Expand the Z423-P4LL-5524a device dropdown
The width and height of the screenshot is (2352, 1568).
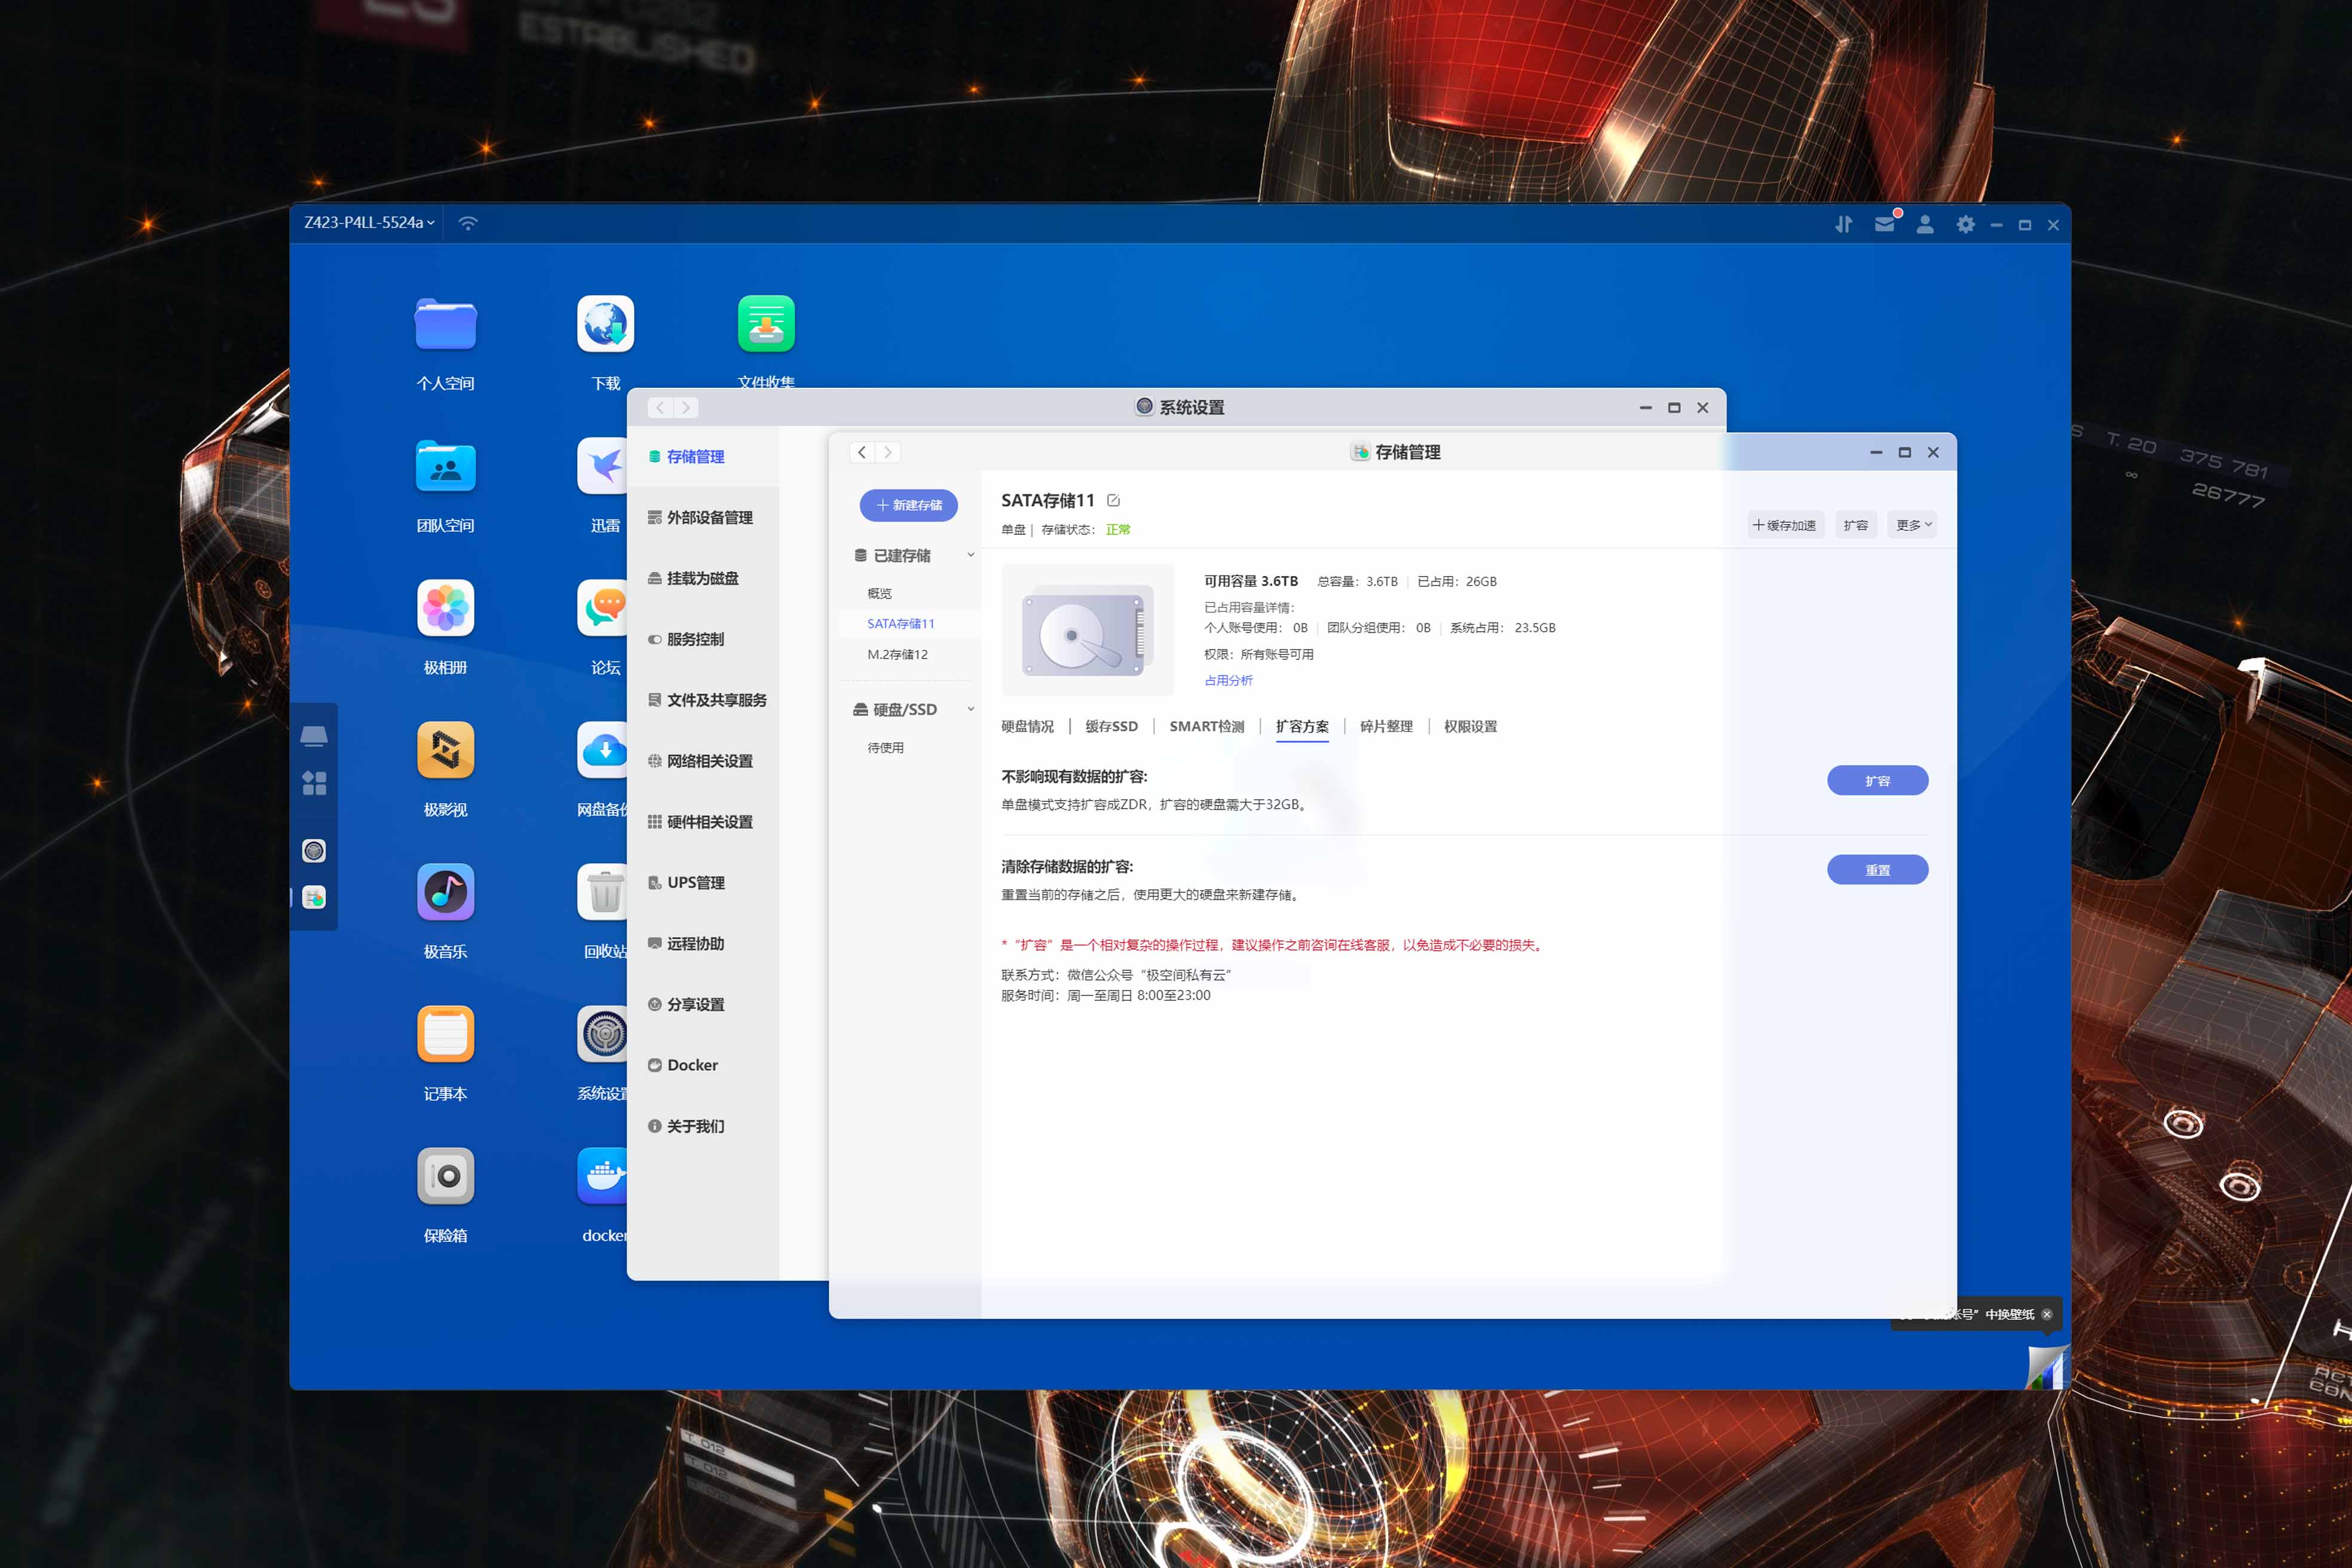370,222
